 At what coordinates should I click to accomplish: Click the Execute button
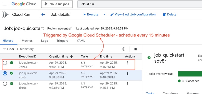pos(91,15)
